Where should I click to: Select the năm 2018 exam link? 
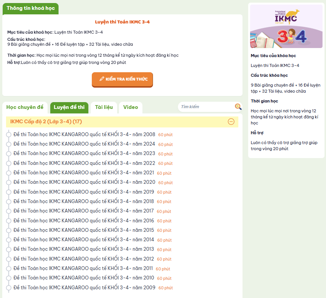click(x=84, y=202)
